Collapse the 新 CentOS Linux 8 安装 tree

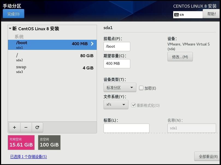(10, 29)
